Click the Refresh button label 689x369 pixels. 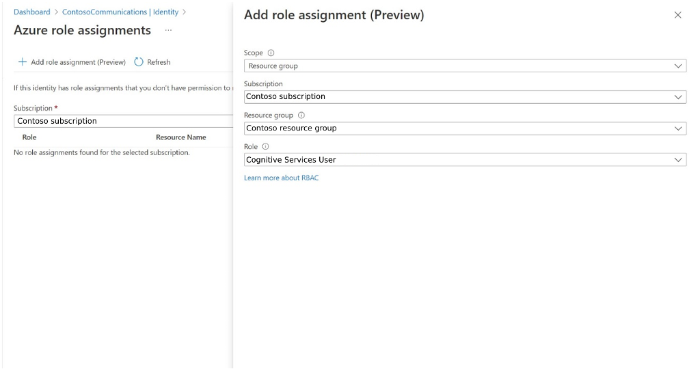[159, 62]
